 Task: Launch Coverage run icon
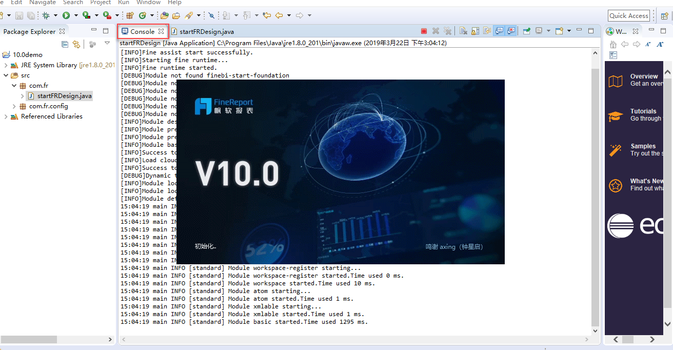coord(87,15)
